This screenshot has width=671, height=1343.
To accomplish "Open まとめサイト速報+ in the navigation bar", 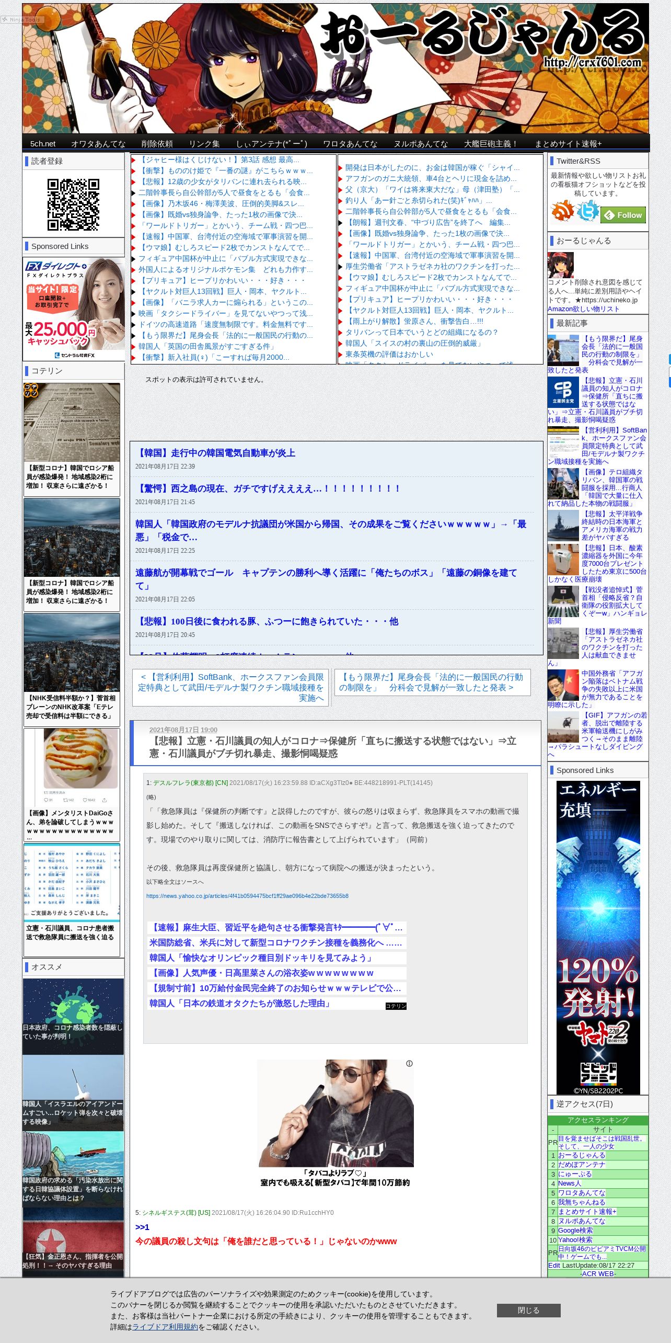I will point(568,144).
